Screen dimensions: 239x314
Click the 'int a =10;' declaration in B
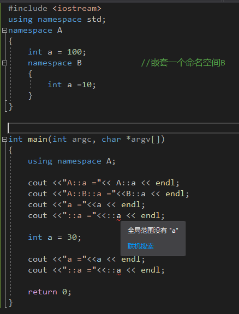[72, 84]
